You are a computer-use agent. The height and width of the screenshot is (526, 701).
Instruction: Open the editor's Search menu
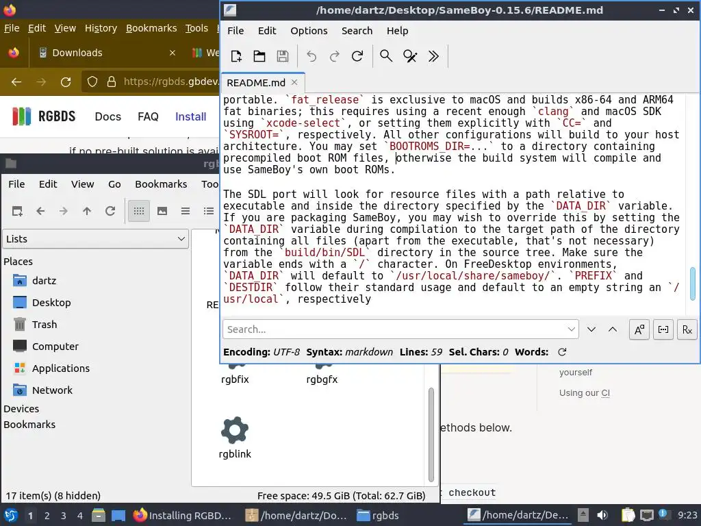(357, 31)
